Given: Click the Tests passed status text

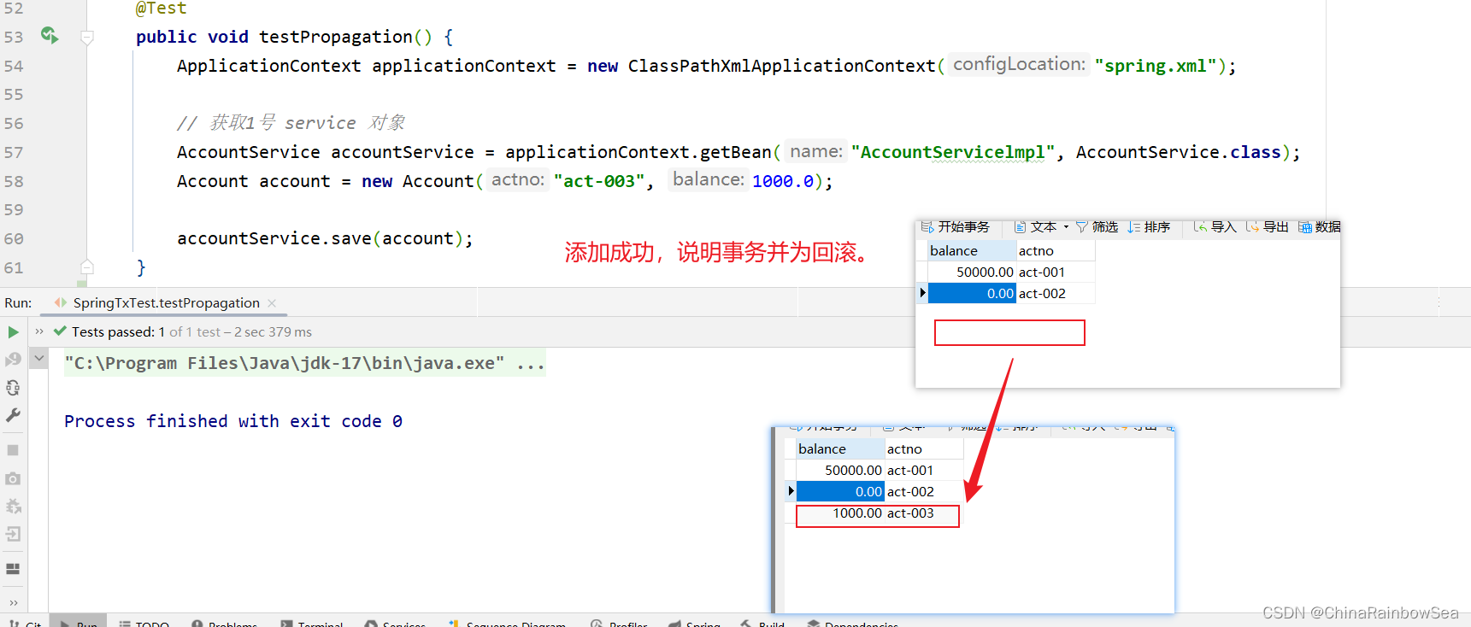Looking at the screenshot, I should [x=191, y=332].
